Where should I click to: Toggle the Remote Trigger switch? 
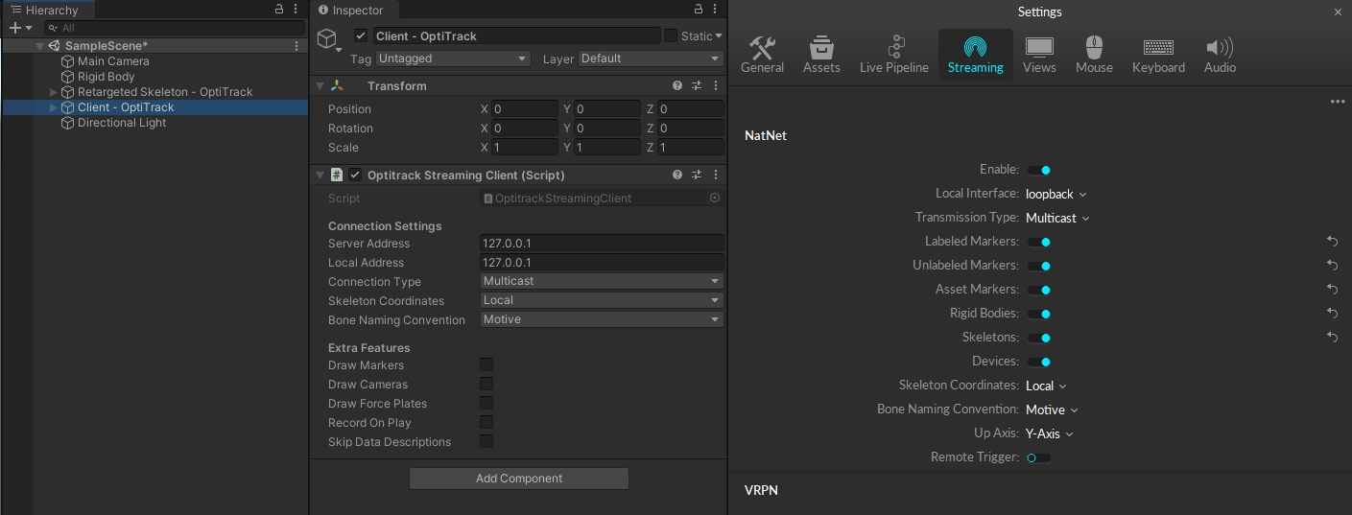pos(1038,457)
